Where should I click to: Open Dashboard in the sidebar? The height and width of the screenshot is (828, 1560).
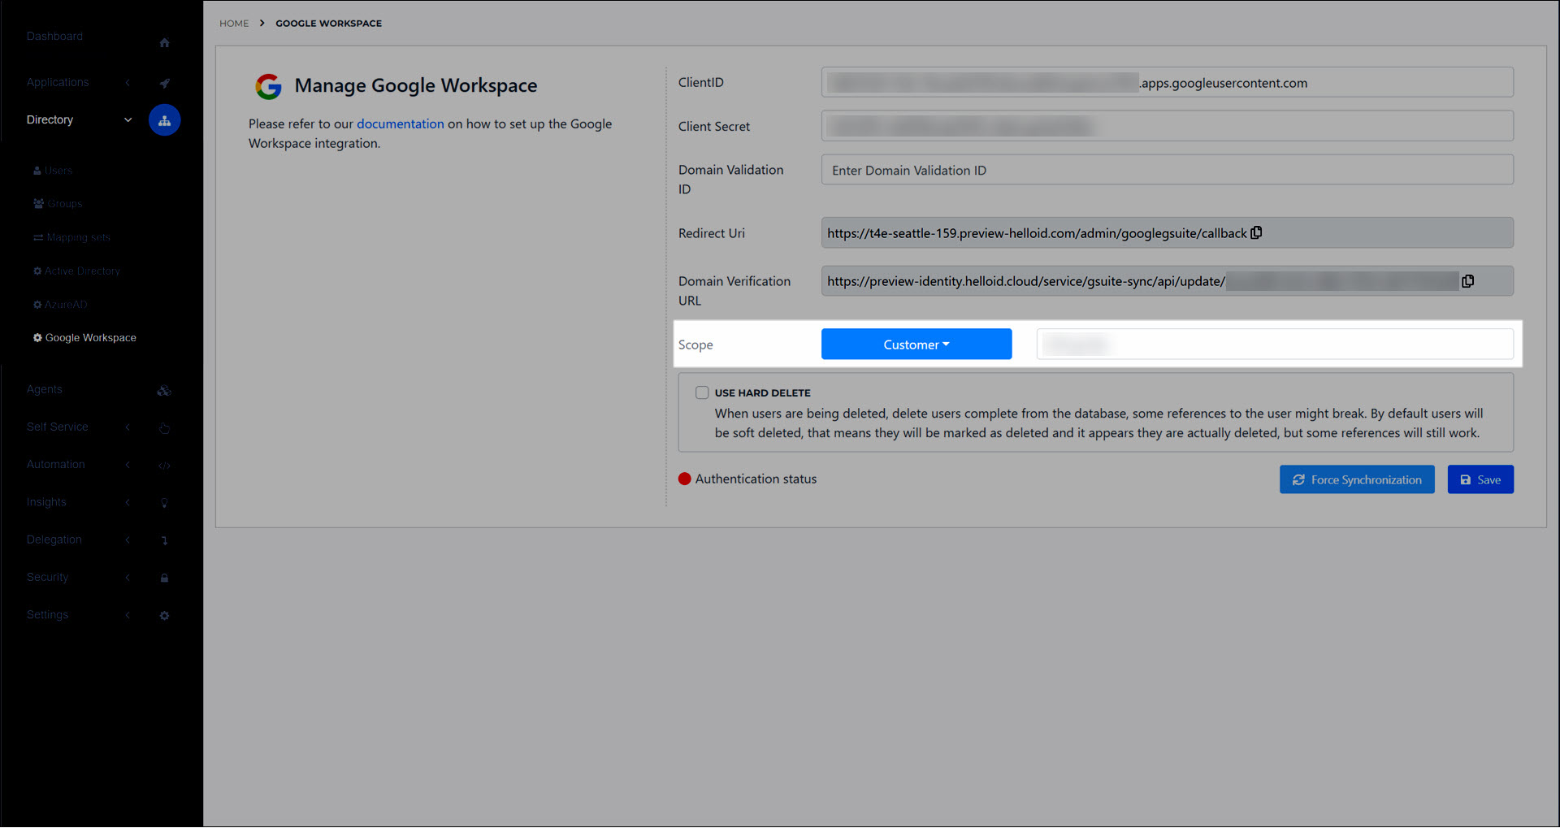[54, 37]
